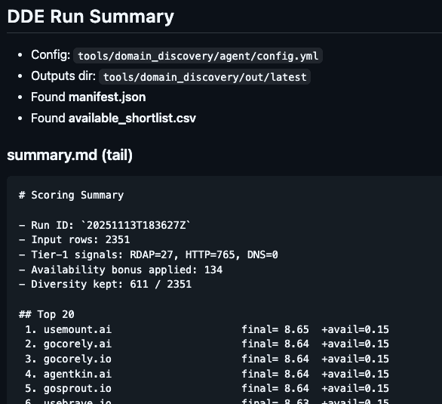Select the config path 'tools/domain_discovery/agent/config.yml'
Viewport: 442px width, 404px height.
(x=198, y=56)
